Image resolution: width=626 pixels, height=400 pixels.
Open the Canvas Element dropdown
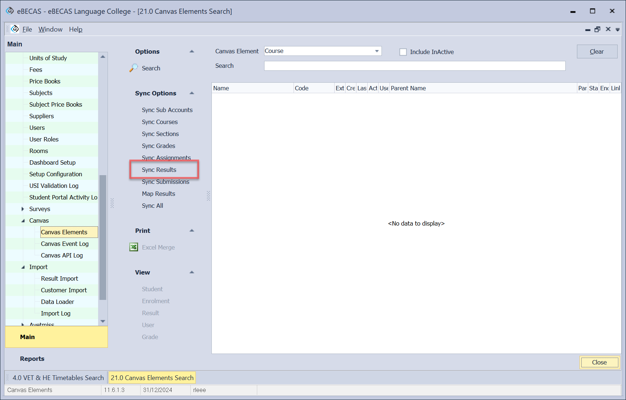point(377,51)
